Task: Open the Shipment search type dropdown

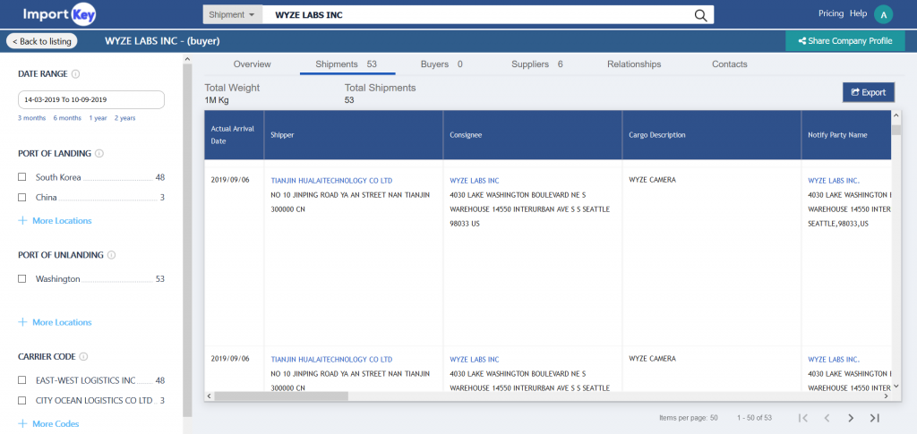Action: click(x=232, y=15)
